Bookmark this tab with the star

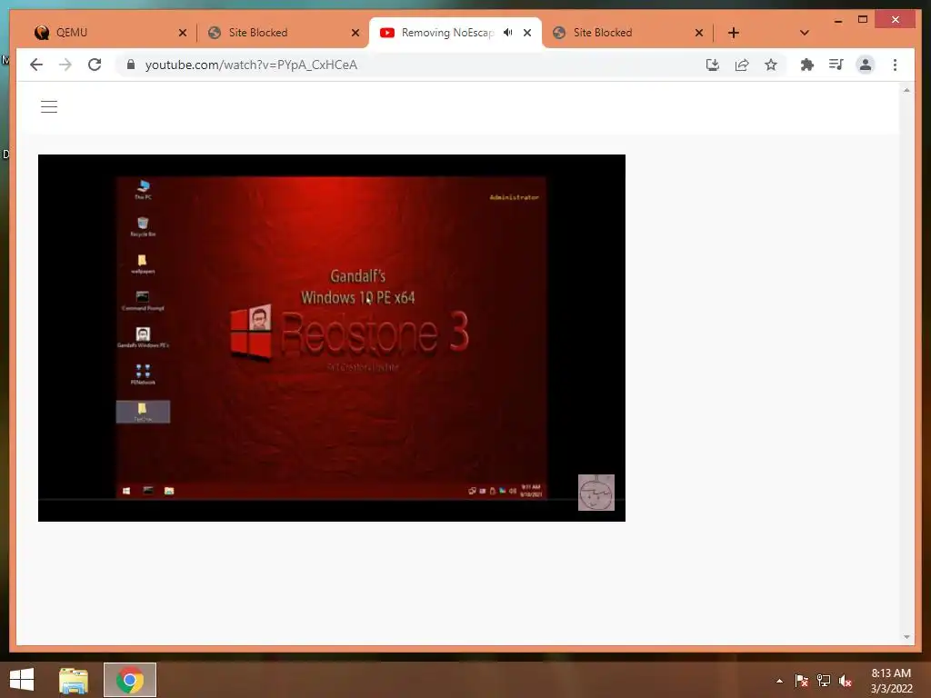(771, 65)
